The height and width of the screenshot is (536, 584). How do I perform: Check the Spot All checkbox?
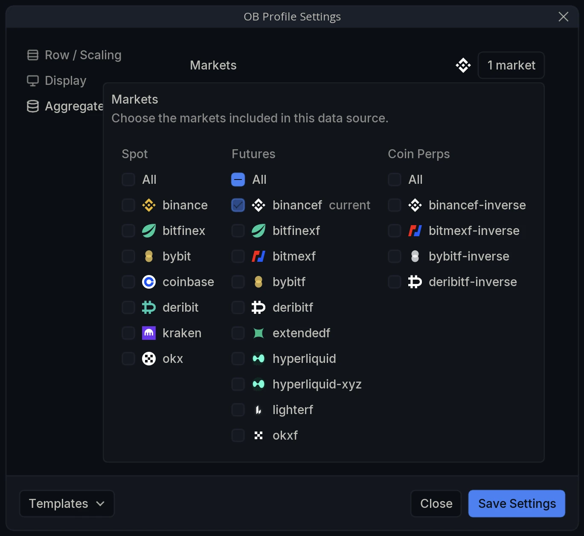click(128, 180)
